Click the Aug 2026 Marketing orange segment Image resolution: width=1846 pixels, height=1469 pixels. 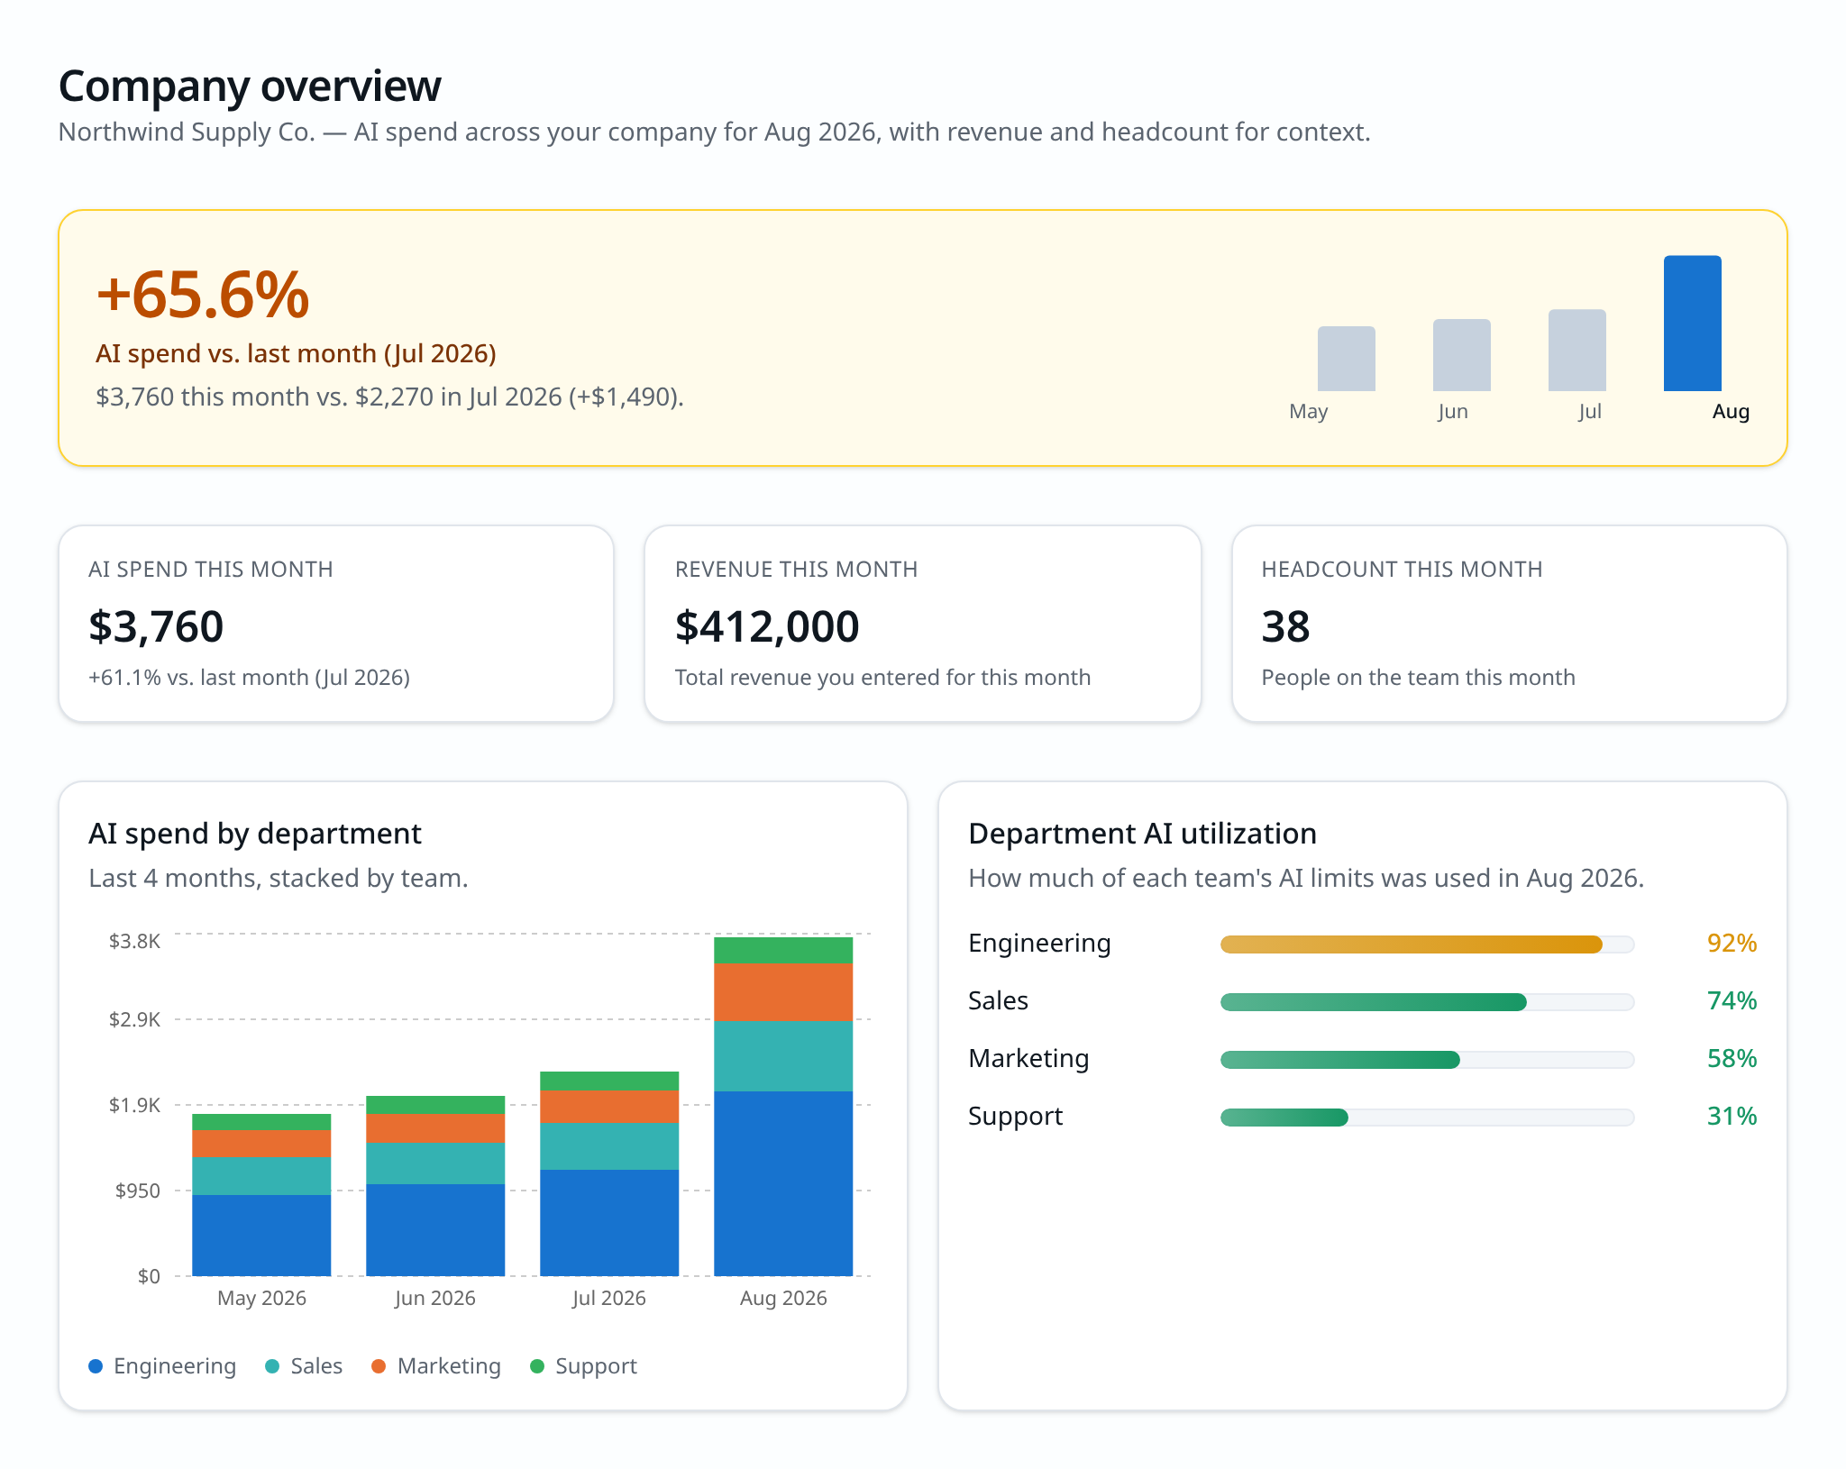pos(783,992)
